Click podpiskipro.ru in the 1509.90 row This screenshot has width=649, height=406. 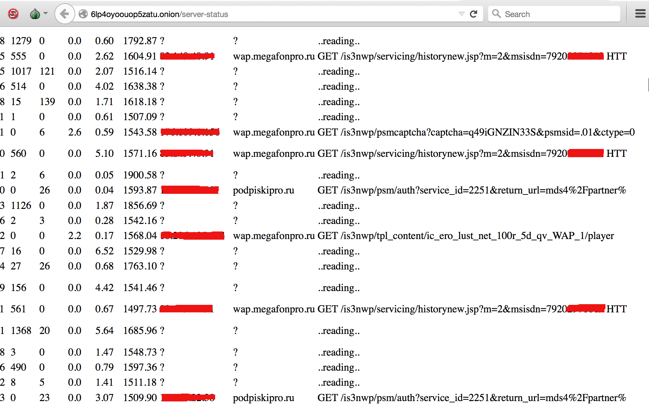264,398
